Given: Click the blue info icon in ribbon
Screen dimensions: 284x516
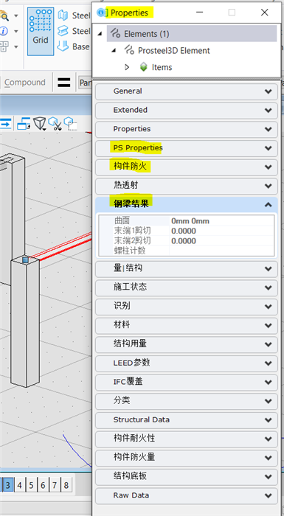Looking at the screenshot, I should [x=4, y=31].
